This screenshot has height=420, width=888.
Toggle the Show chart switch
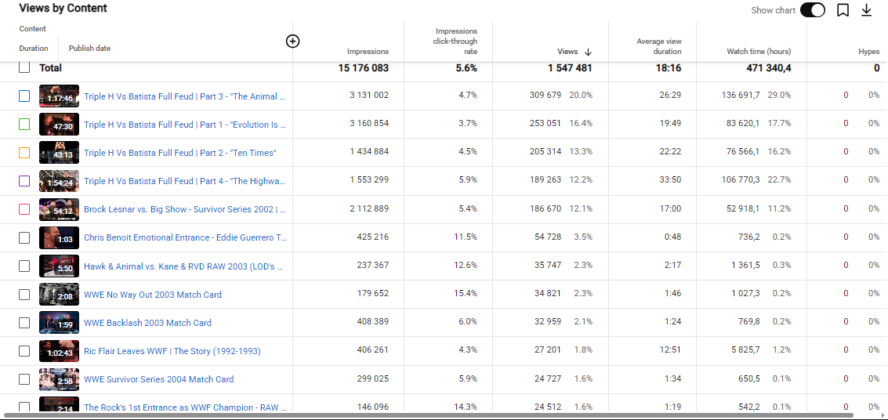(x=812, y=10)
